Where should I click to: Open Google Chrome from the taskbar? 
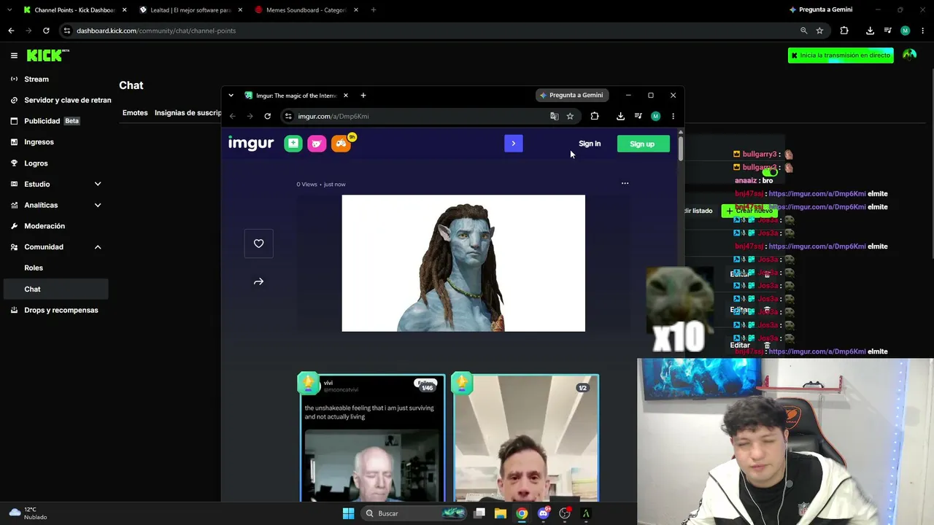coord(522,513)
